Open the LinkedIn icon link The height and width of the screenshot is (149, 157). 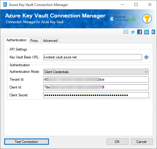146,32
